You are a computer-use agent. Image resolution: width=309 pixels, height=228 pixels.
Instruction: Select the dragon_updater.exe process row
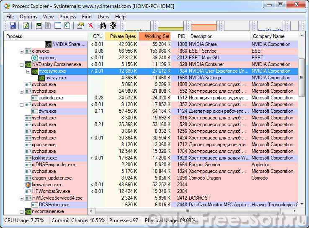[151, 178]
